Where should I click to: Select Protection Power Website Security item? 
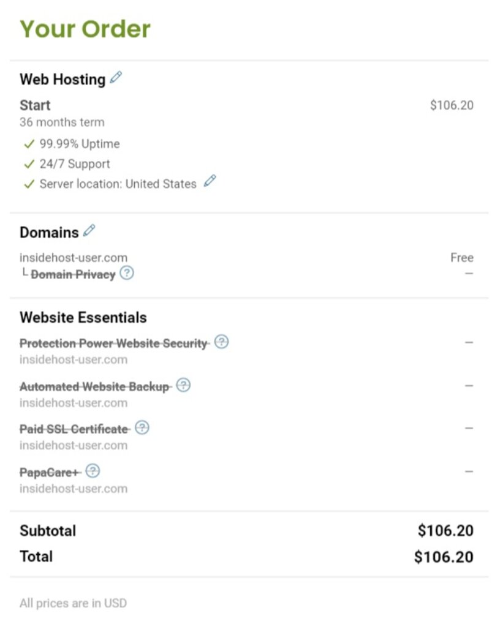click(x=113, y=344)
